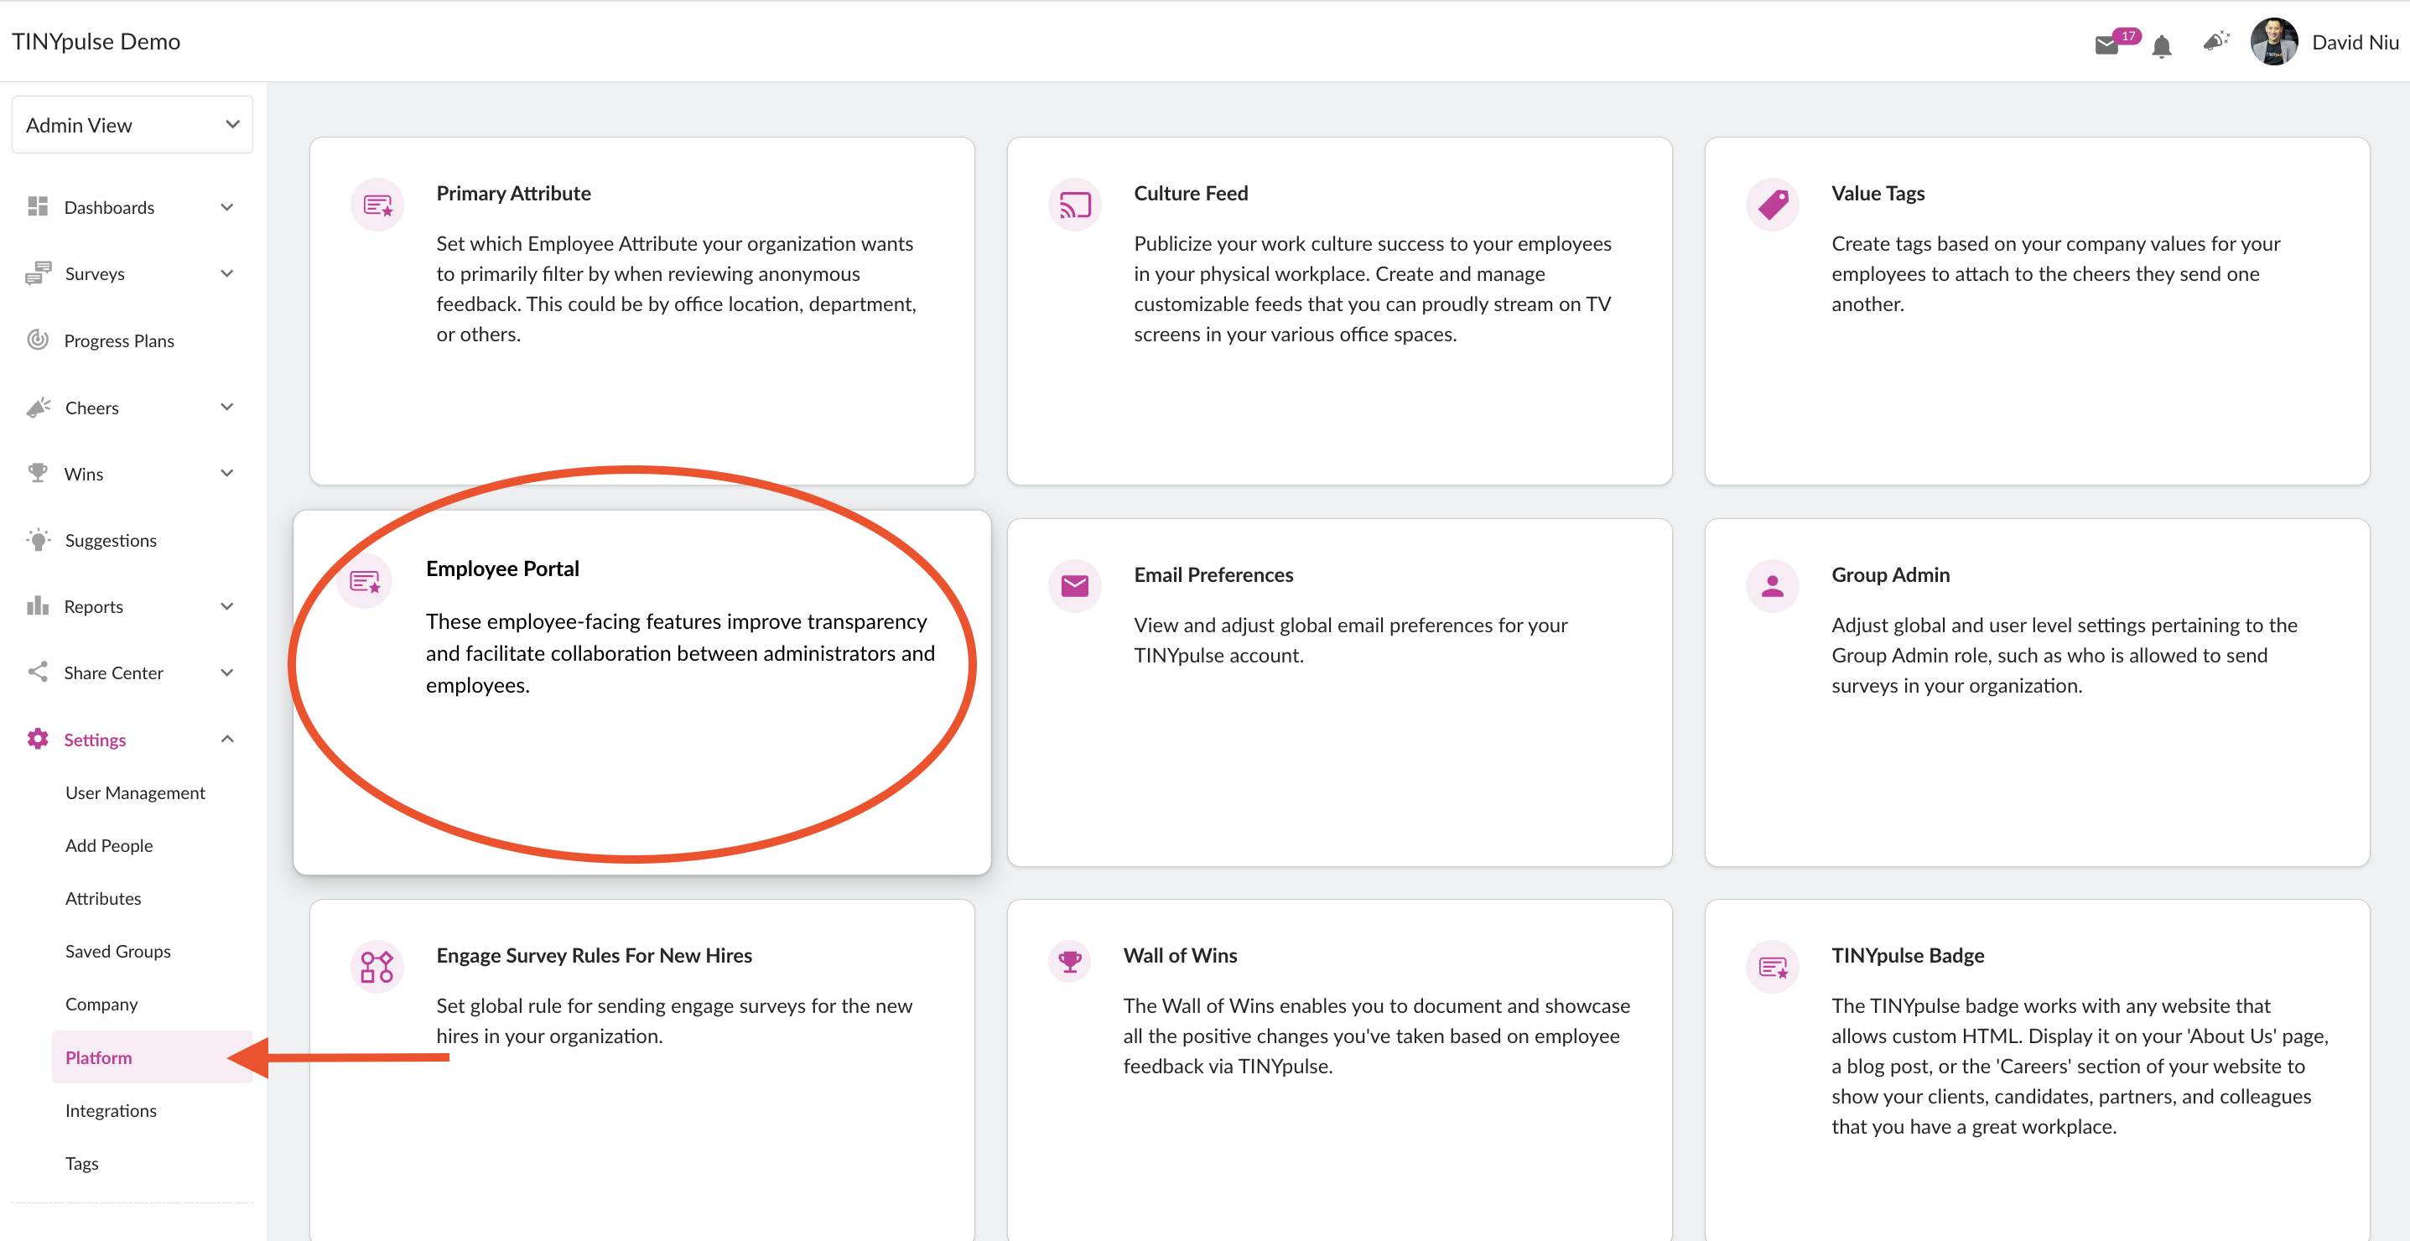The width and height of the screenshot is (2410, 1241).
Task: Open the Admin View dropdown
Action: [132, 124]
